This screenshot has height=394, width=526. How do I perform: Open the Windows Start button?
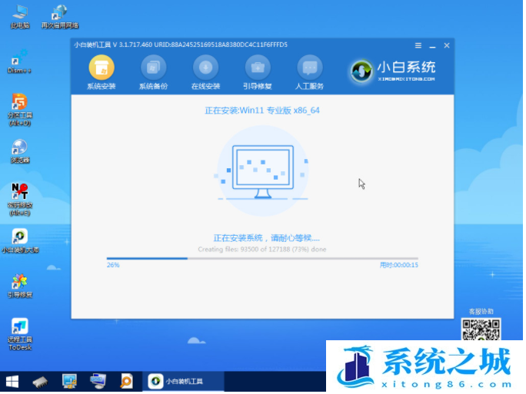pyautogui.click(x=12, y=382)
